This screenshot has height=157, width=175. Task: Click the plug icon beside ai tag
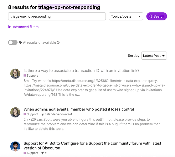tap(42, 153)
